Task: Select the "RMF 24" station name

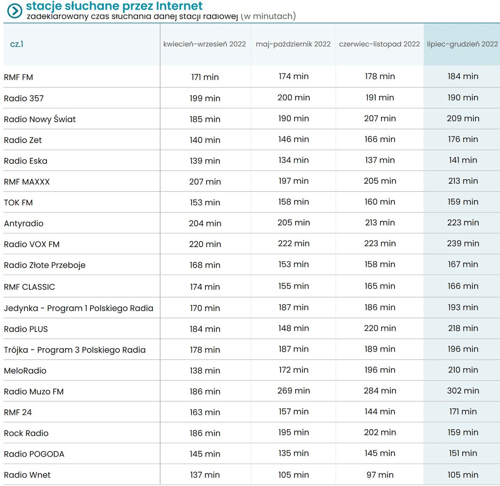Action: [18, 413]
